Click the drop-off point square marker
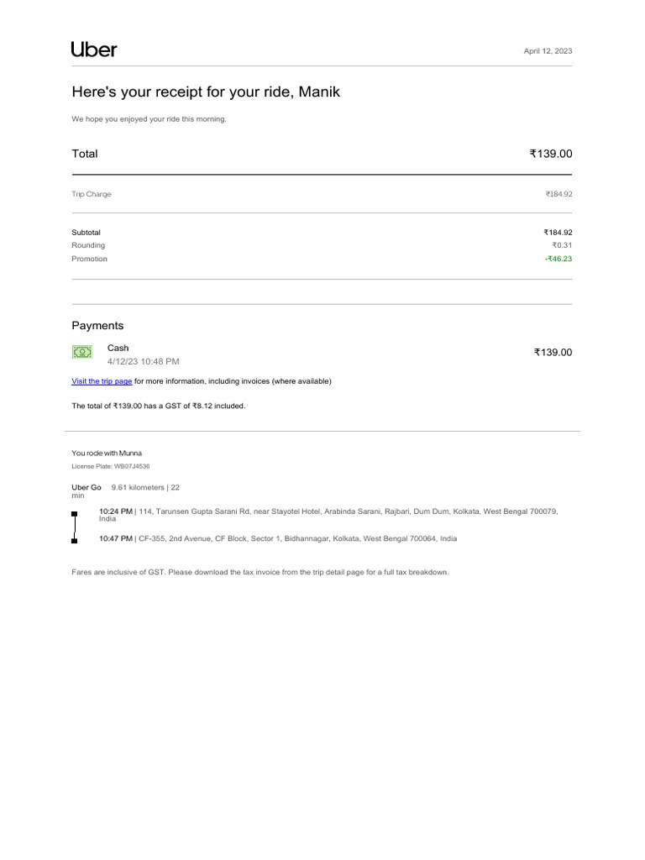 coord(75,541)
